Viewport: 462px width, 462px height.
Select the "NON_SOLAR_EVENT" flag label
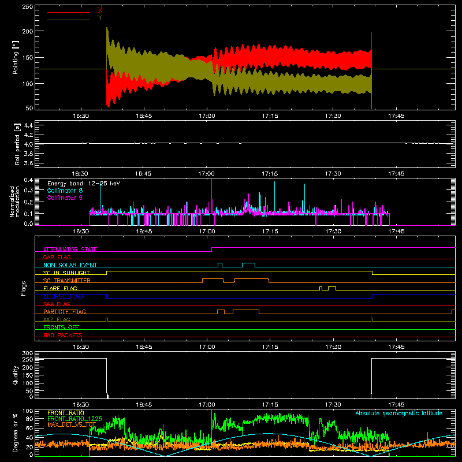tap(70, 265)
